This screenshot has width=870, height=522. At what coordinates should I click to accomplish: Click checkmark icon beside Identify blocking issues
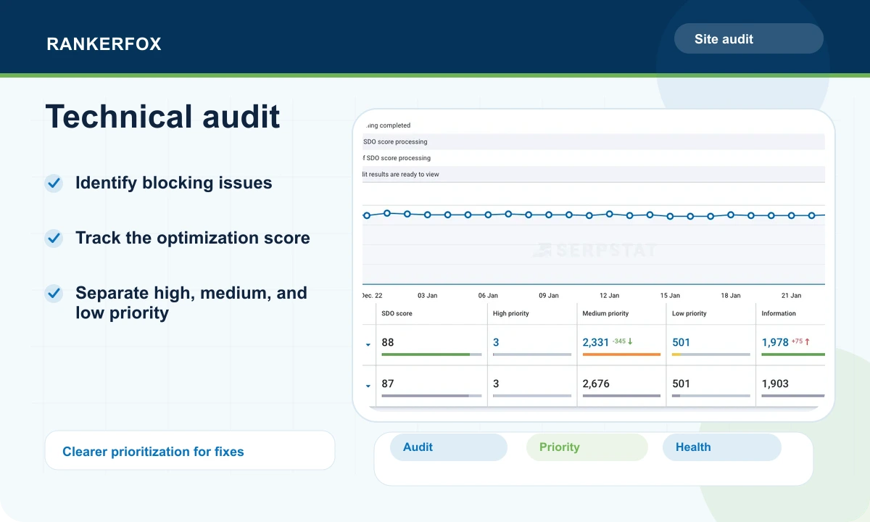point(54,183)
